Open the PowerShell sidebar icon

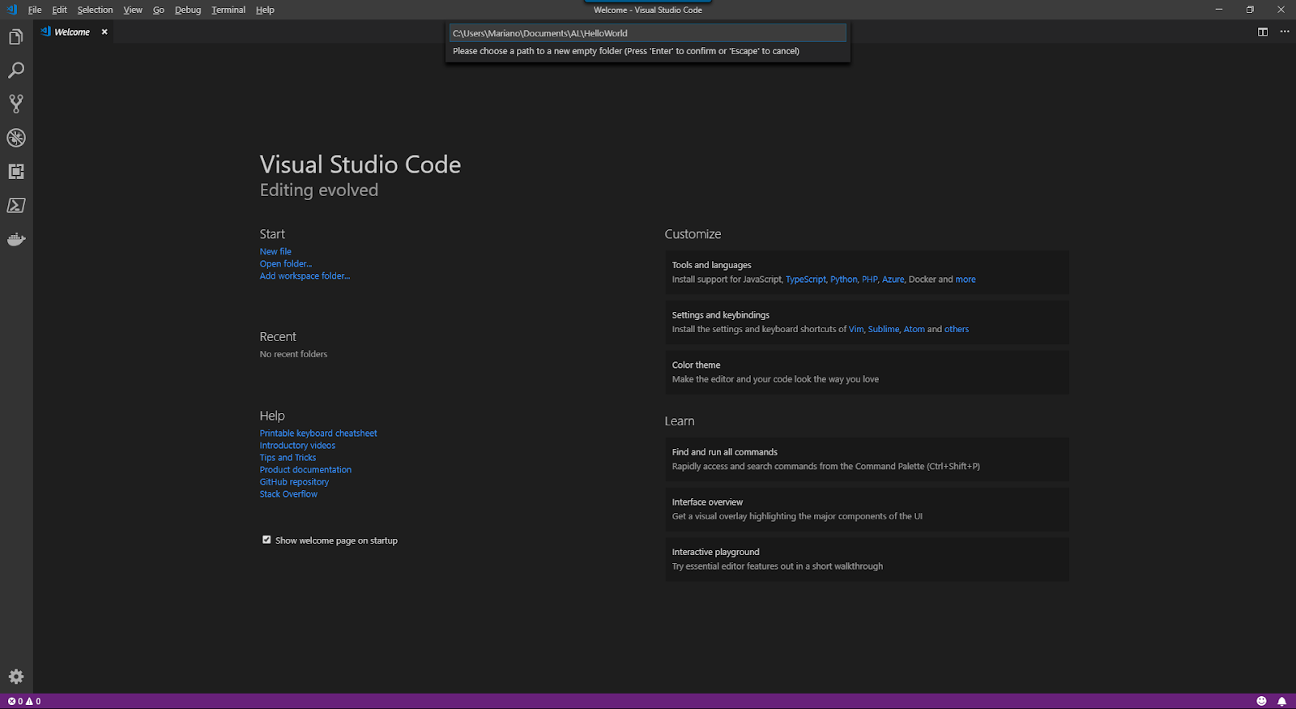[x=16, y=206]
